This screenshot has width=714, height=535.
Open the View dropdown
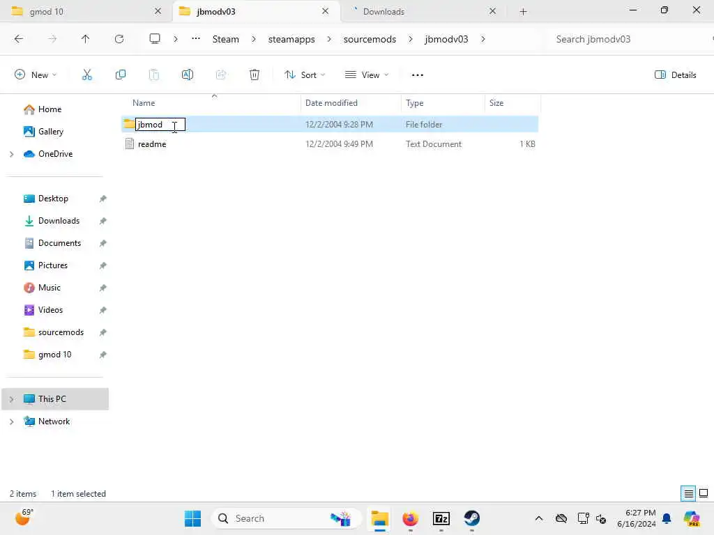pos(367,75)
